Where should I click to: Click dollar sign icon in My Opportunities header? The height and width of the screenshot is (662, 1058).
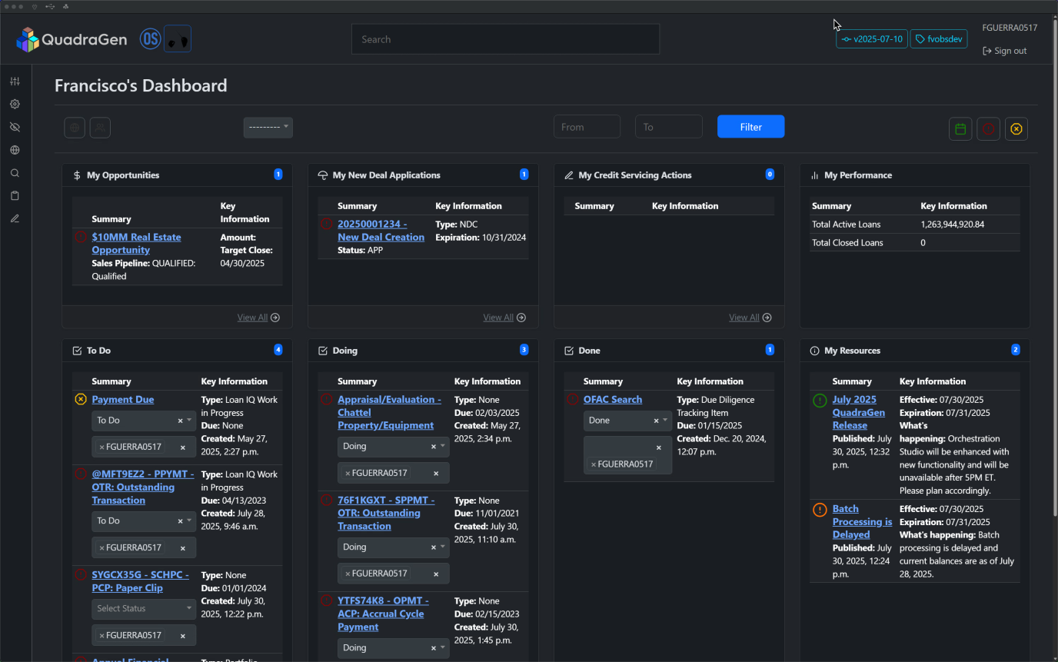click(77, 175)
